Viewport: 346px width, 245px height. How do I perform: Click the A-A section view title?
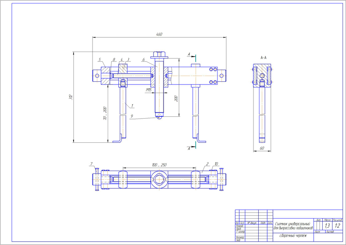pyautogui.click(x=263, y=58)
